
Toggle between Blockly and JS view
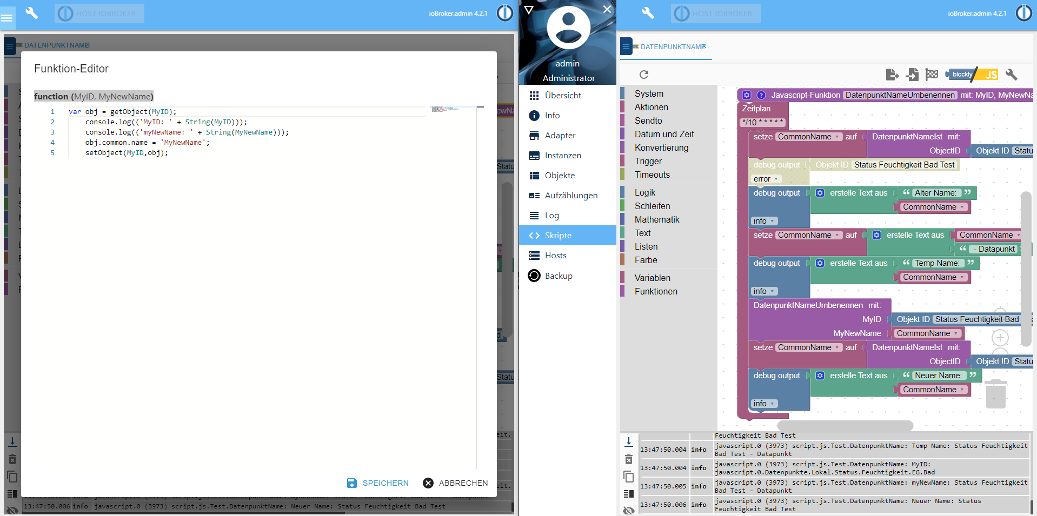pos(973,75)
